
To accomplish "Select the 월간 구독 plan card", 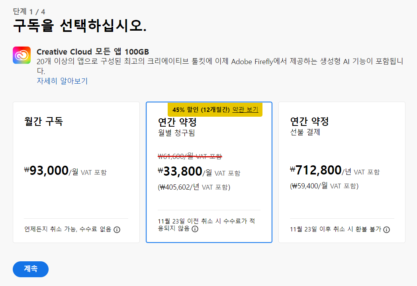I will [x=76, y=172].
